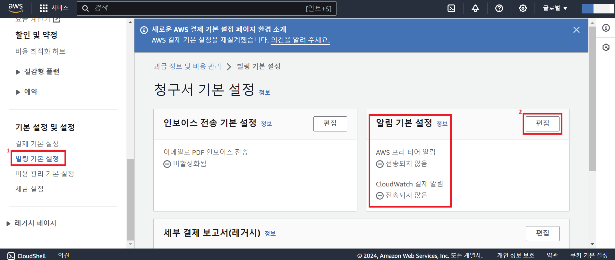The image size is (615, 260).
Task: Click the CloudWatch 결제 알림 label
Action: coord(410,184)
